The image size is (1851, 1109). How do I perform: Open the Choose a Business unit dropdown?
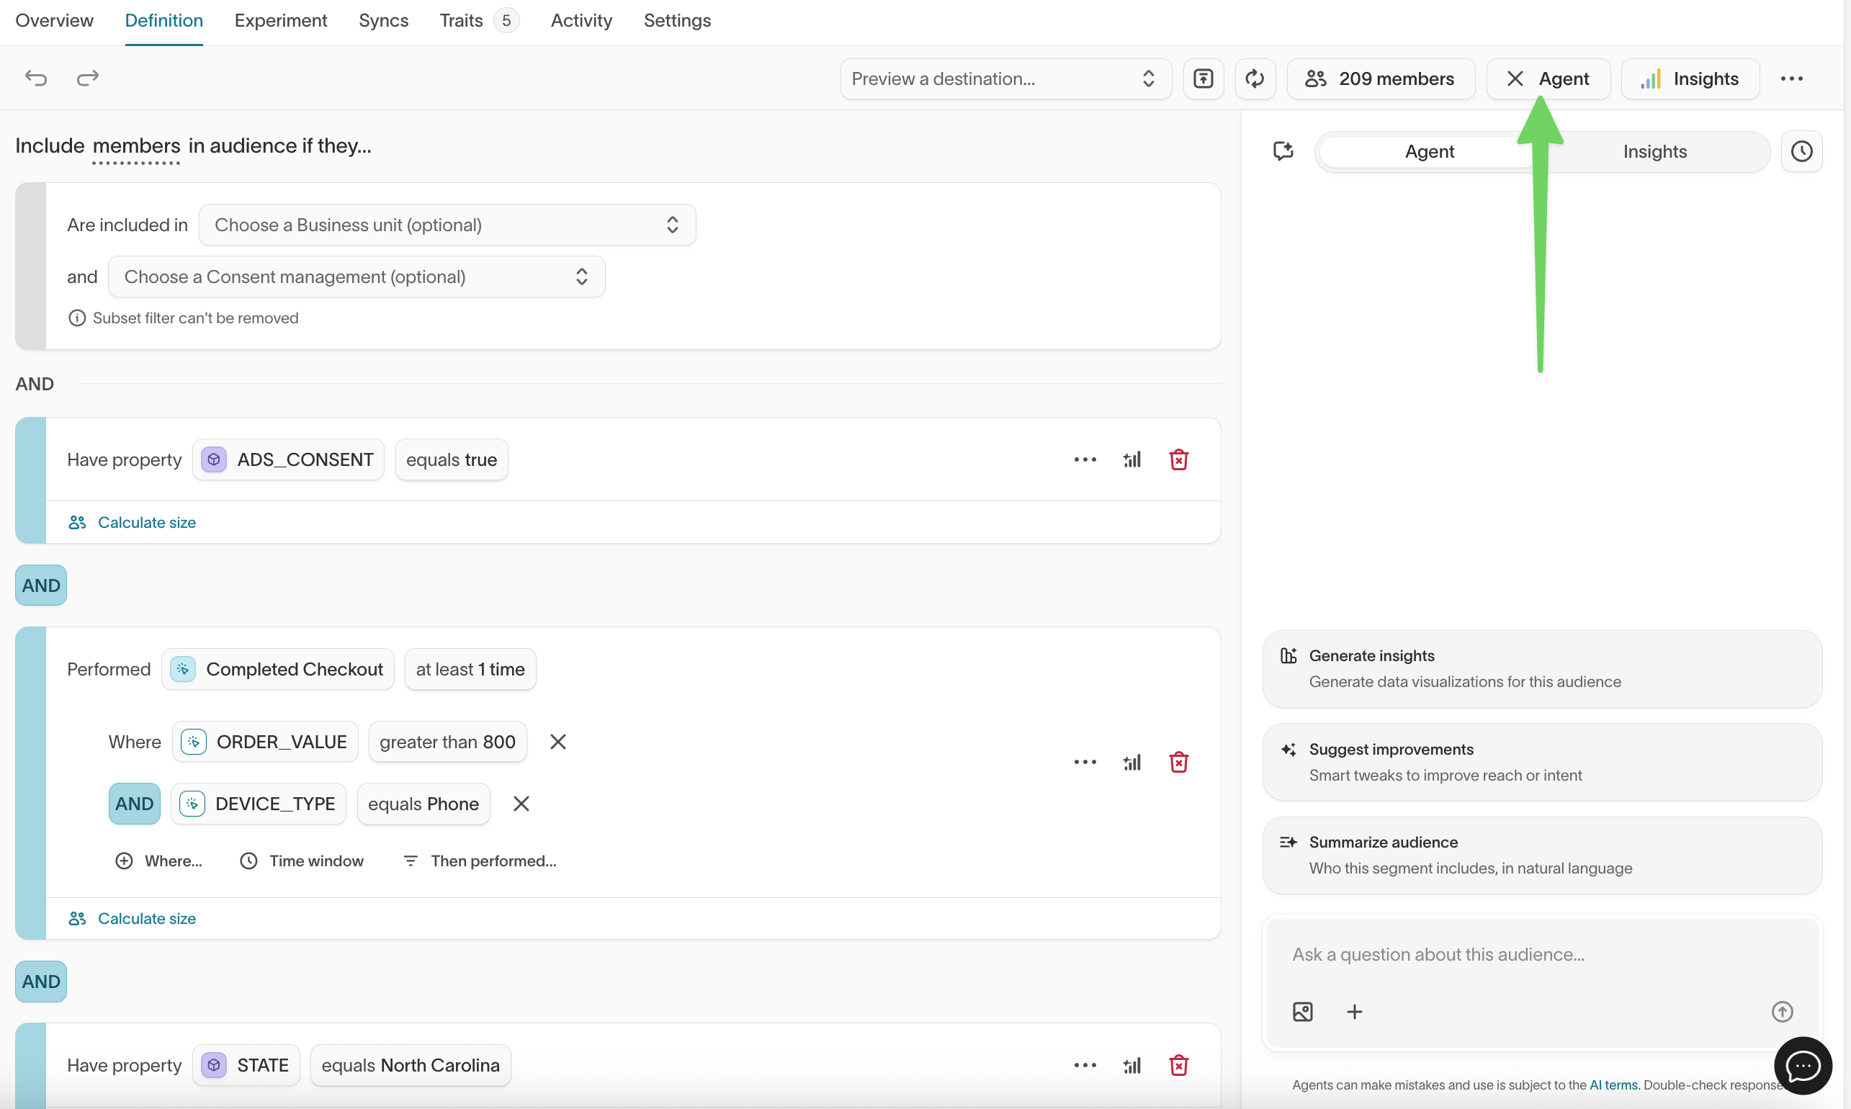447,224
